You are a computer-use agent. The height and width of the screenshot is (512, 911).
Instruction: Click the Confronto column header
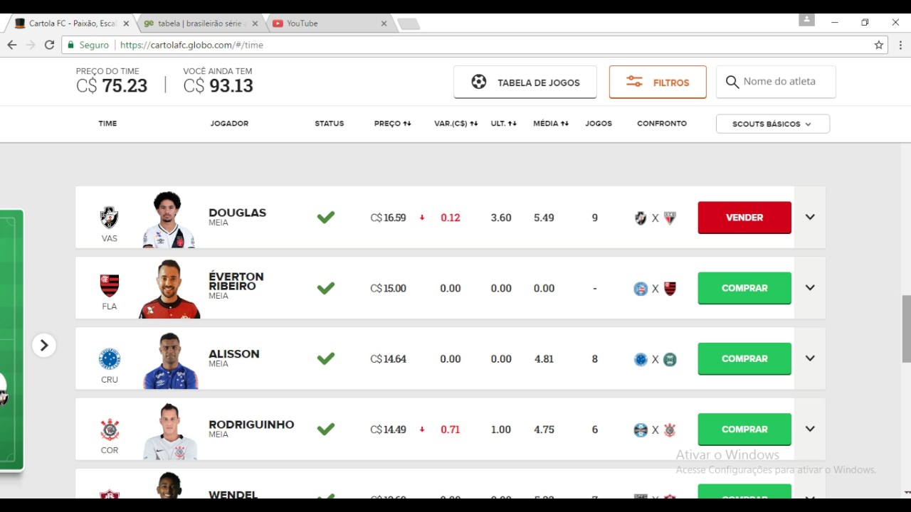(x=662, y=123)
